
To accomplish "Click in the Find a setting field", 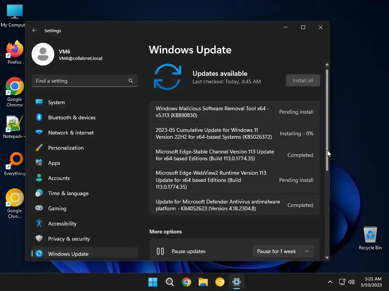I will tap(85, 81).
